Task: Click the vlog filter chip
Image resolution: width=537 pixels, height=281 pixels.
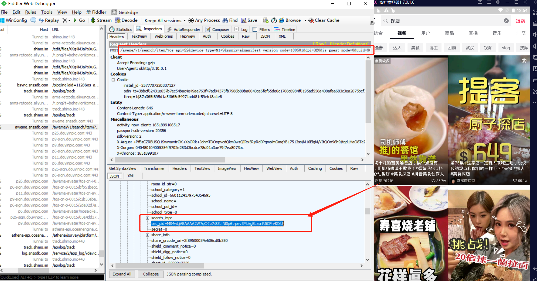Action: point(506,48)
